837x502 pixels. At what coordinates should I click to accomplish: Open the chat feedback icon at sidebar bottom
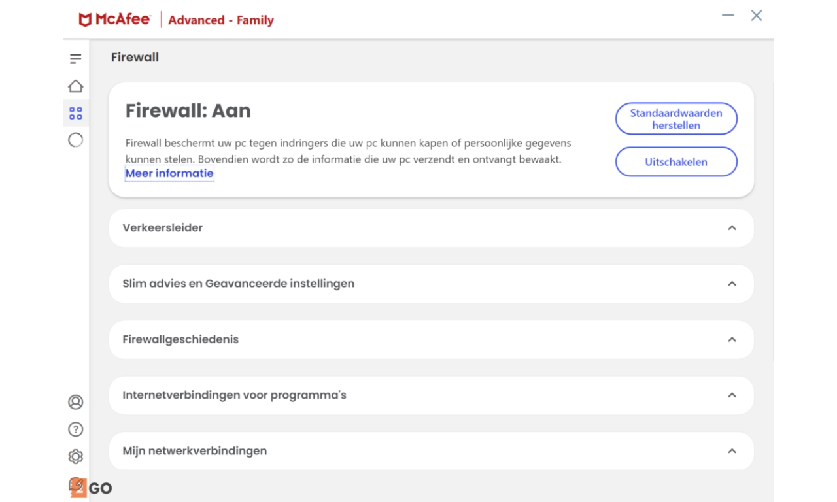pos(77,485)
